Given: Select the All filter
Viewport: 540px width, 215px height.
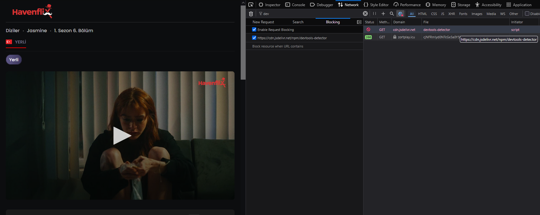Looking at the screenshot, I should 412,14.
